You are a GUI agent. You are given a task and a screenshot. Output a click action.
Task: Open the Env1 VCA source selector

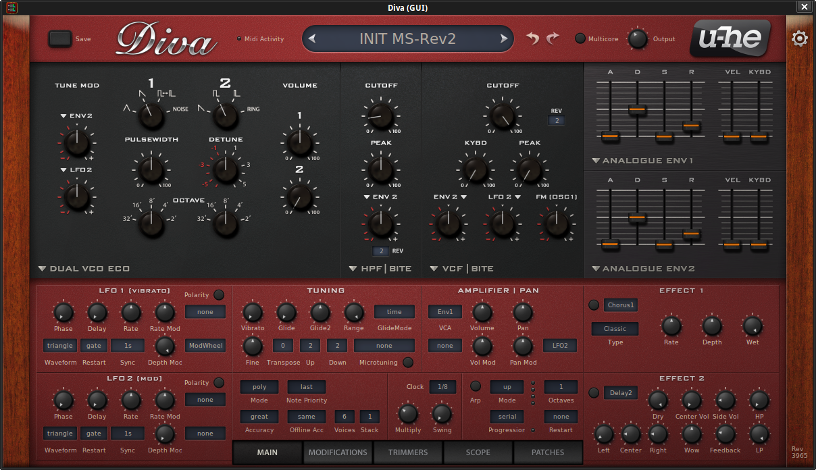[x=445, y=312]
